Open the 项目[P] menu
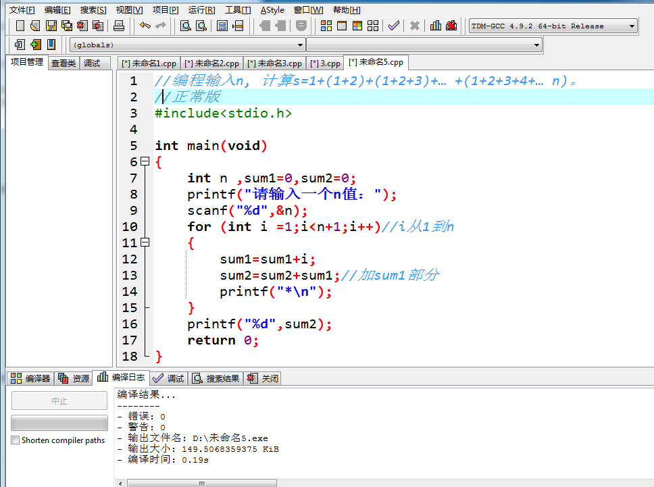Image resolution: width=654 pixels, height=487 pixels. point(166,10)
